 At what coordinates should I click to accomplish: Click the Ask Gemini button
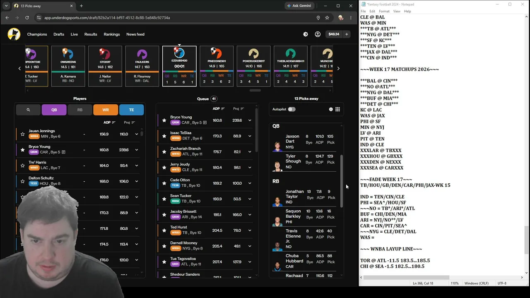(x=300, y=6)
